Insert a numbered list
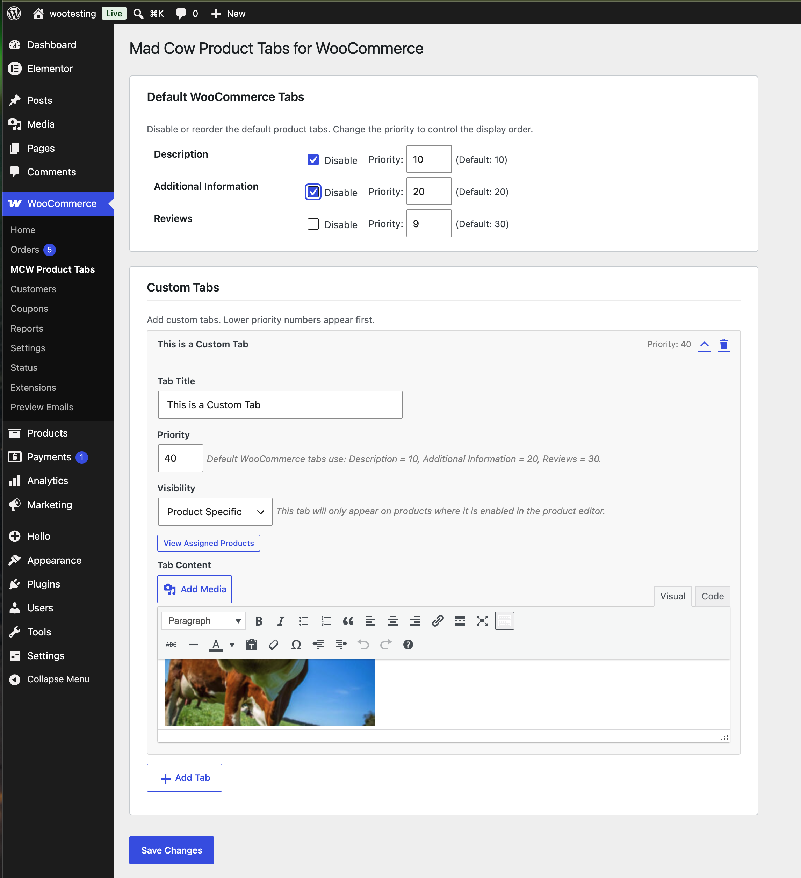The height and width of the screenshot is (878, 801). click(326, 621)
